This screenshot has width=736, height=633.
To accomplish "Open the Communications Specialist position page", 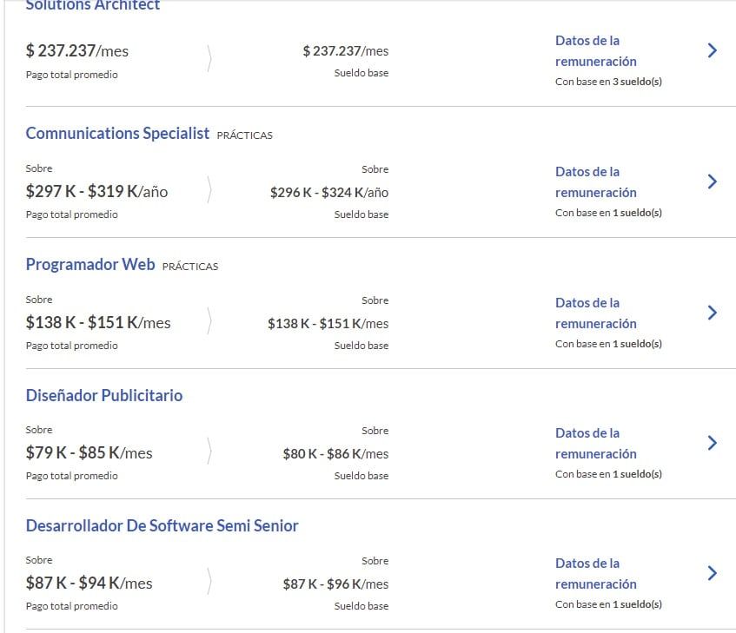I will pyautogui.click(x=117, y=134).
